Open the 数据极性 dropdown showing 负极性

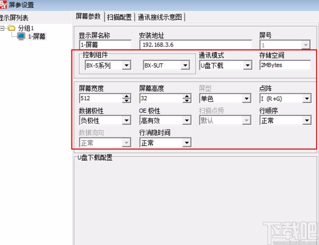point(105,121)
